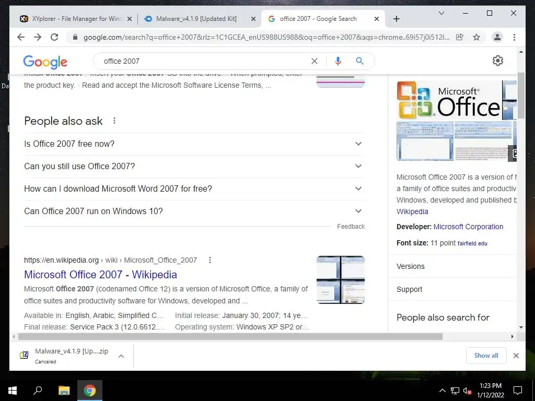535x401 pixels.
Task: Open Windows Start menu
Action: pyautogui.click(x=13, y=391)
